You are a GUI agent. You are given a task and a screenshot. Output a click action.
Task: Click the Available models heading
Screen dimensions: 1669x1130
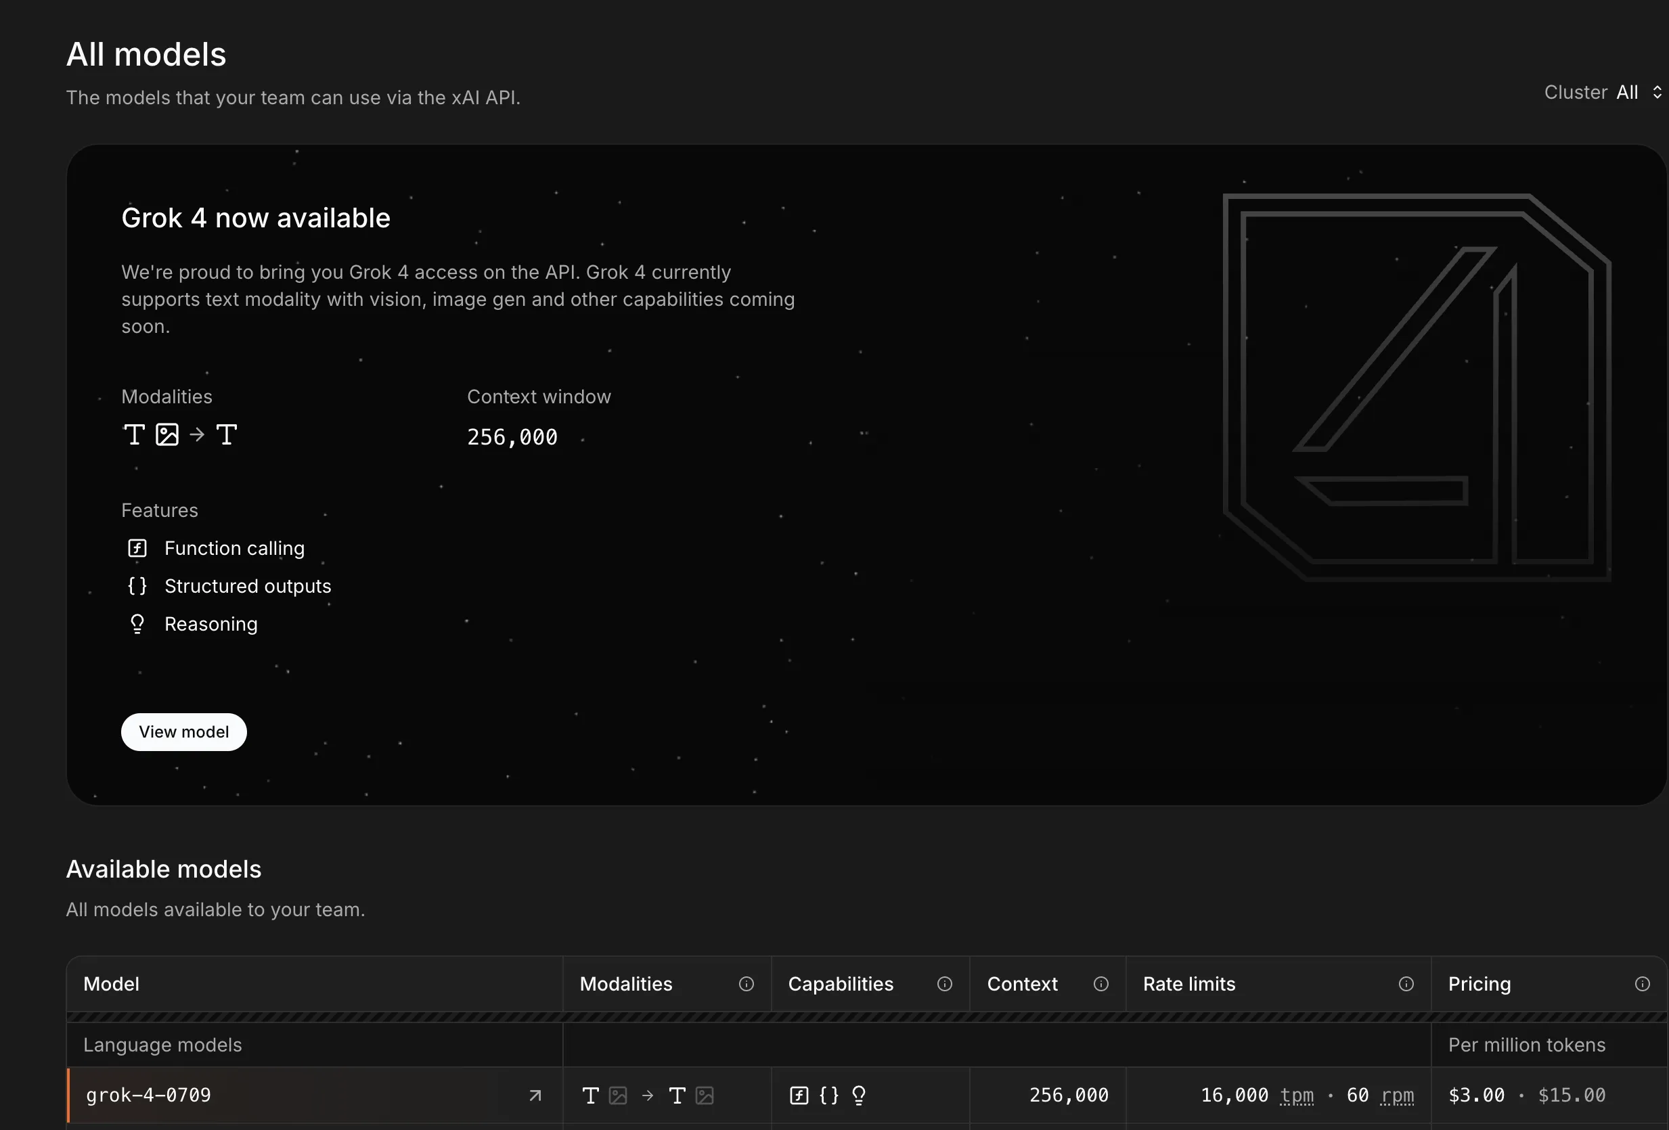coord(164,869)
